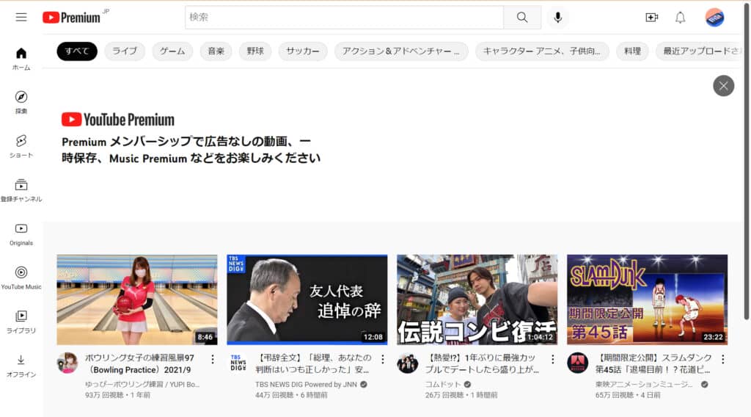
Task: Select the 最近アップロード filter chip
Action: (699, 51)
